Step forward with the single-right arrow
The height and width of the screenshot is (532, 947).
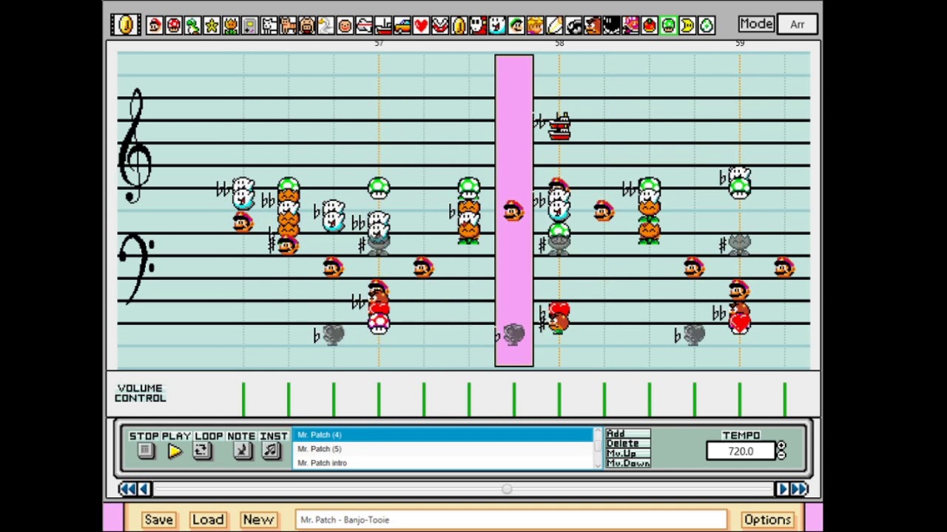tap(782, 488)
